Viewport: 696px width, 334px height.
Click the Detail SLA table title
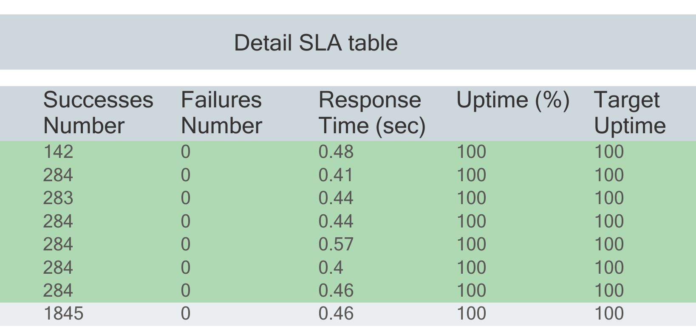(316, 43)
